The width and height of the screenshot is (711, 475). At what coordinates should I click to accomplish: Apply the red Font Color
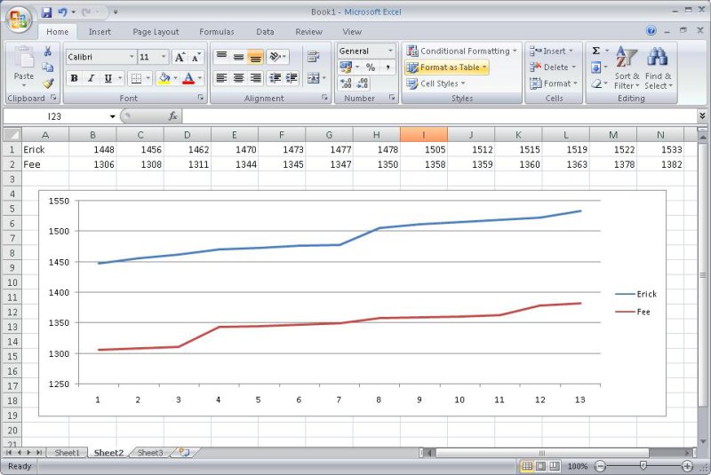188,78
